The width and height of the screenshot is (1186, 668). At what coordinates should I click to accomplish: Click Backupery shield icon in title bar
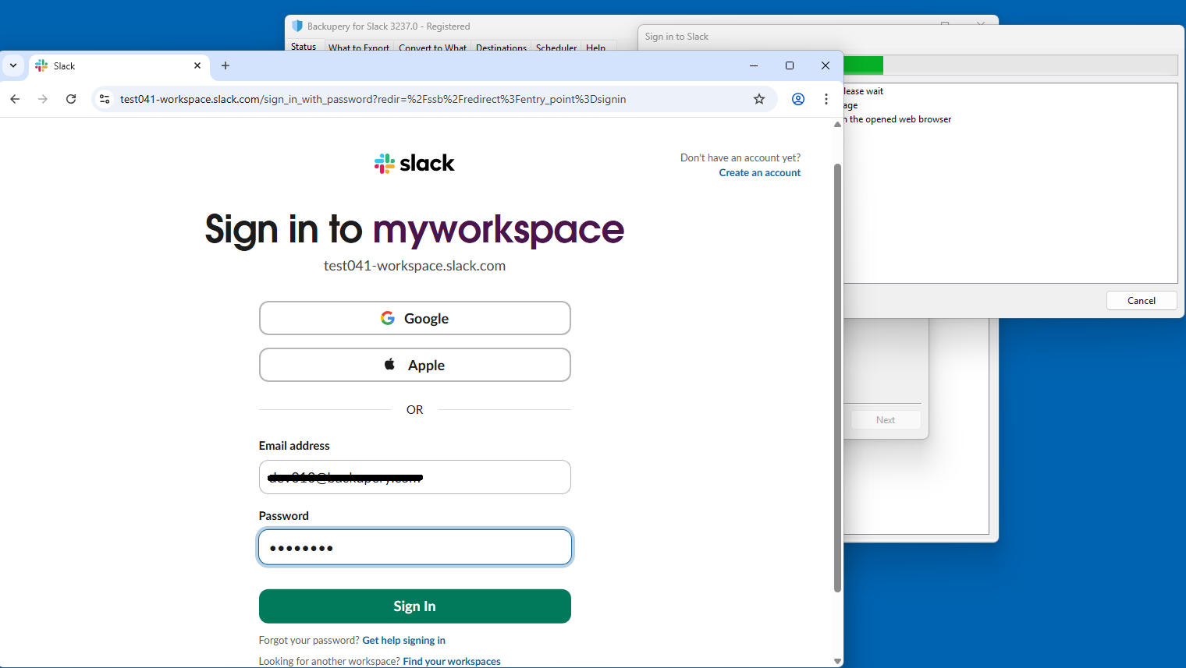coord(297,26)
